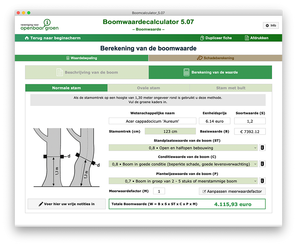Click the calculator icon on Berekening van de waarde
Viewport: 297px width, 246px height.
click(187, 72)
